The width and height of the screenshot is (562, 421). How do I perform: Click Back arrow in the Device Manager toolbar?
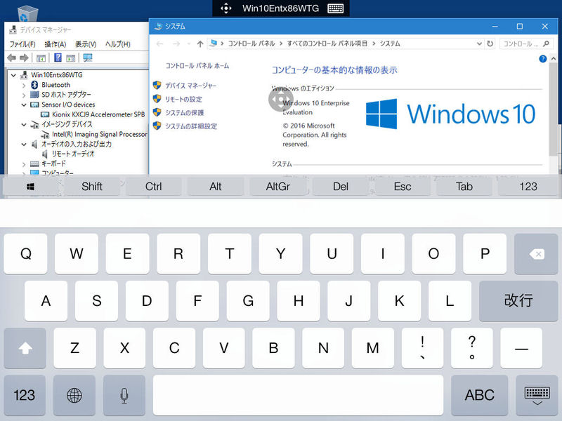[11, 58]
